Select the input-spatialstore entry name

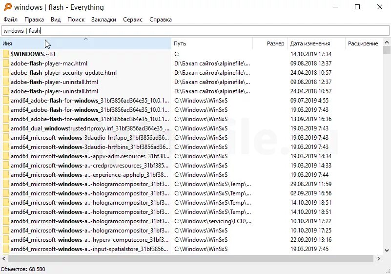pyautogui.click(x=89, y=249)
